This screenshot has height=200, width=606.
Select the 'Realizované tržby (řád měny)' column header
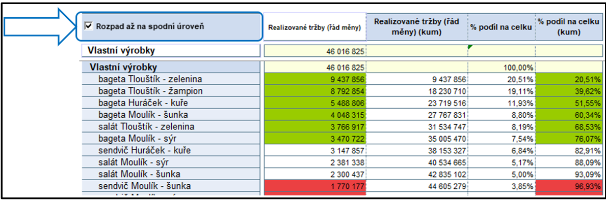tap(315, 26)
